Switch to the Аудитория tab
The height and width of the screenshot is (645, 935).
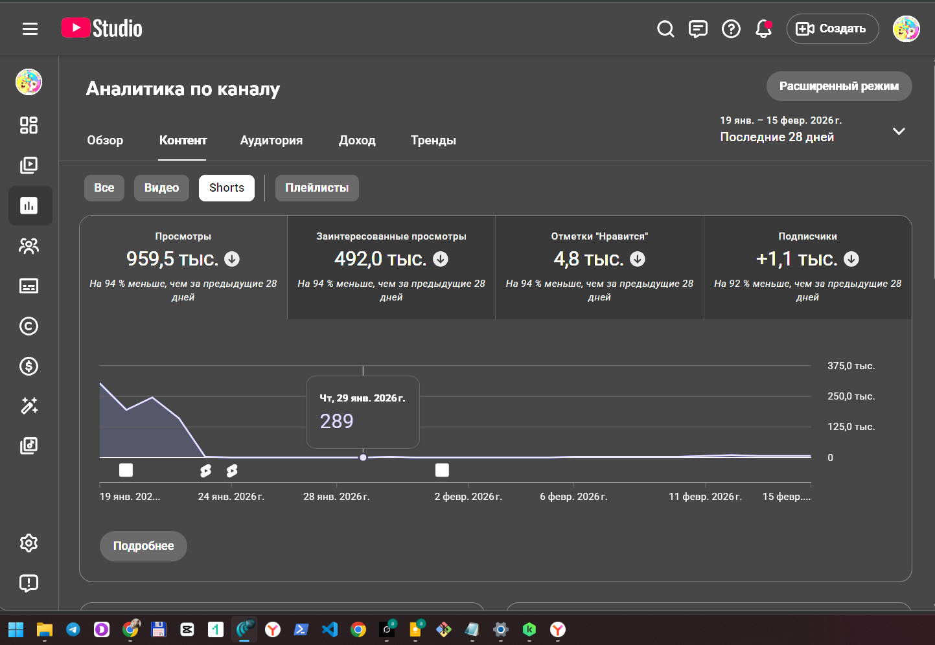tap(271, 141)
